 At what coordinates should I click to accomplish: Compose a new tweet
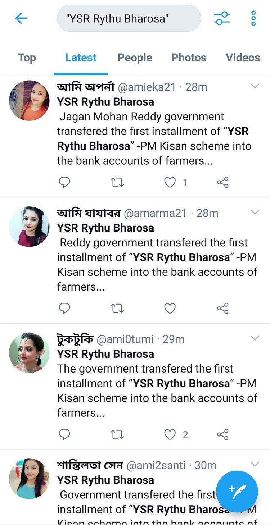pyautogui.click(x=237, y=491)
